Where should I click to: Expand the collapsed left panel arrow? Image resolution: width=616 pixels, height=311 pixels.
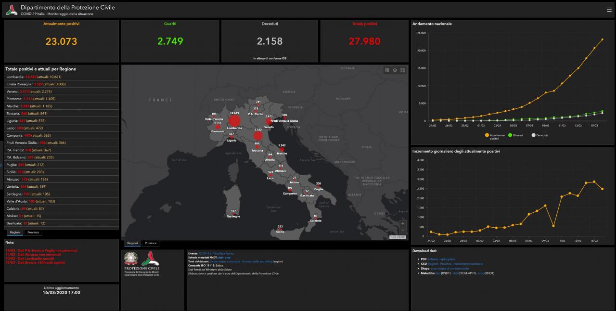(x=1, y=165)
